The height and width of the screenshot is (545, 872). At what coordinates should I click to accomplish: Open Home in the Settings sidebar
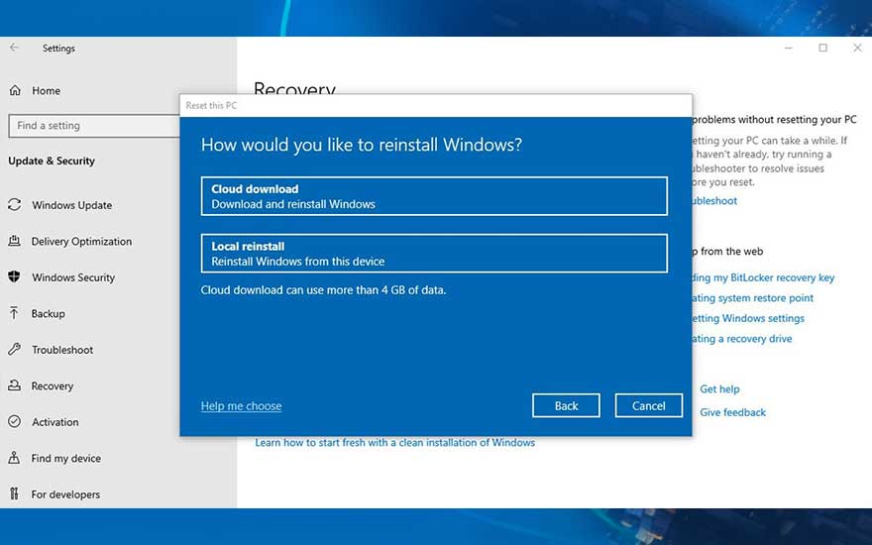(46, 90)
